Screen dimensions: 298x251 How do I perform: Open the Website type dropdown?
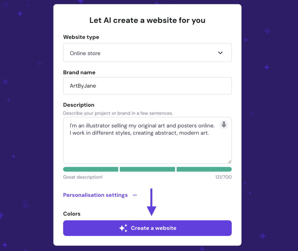[x=147, y=53]
